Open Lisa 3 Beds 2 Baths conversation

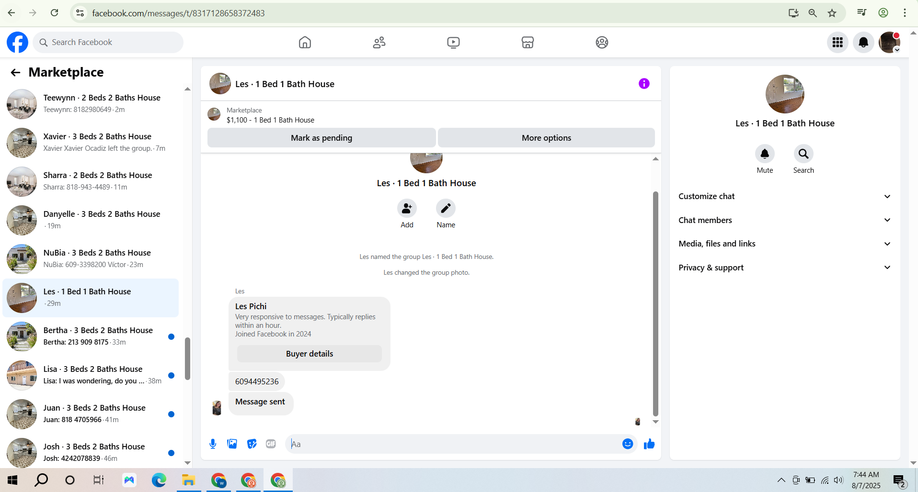pyautogui.click(x=91, y=375)
